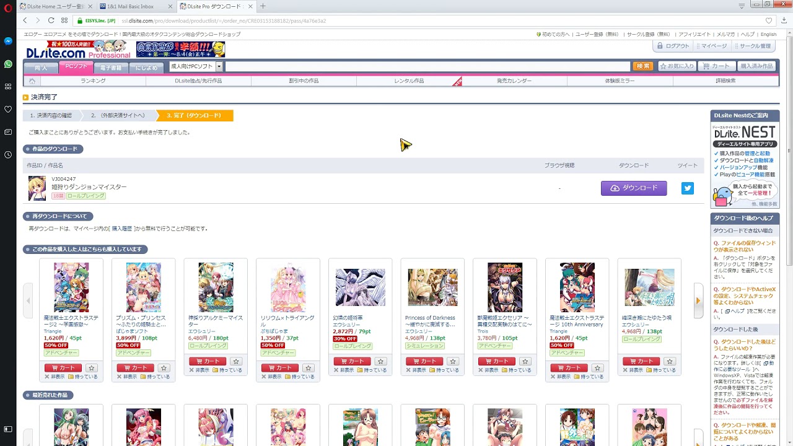The height and width of the screenshot is (446, 793).
Task: Add 魔法戦士エクストラステージ2 to cart
Action: coord(63,368)
